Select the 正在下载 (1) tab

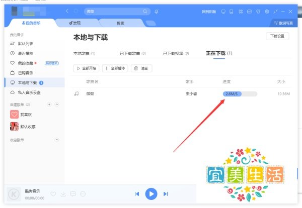(x=219, y=53)
